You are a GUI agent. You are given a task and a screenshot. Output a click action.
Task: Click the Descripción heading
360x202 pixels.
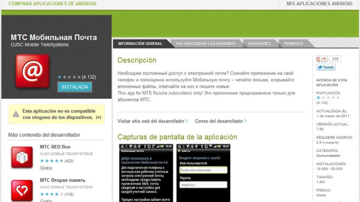tap(137, 60)
